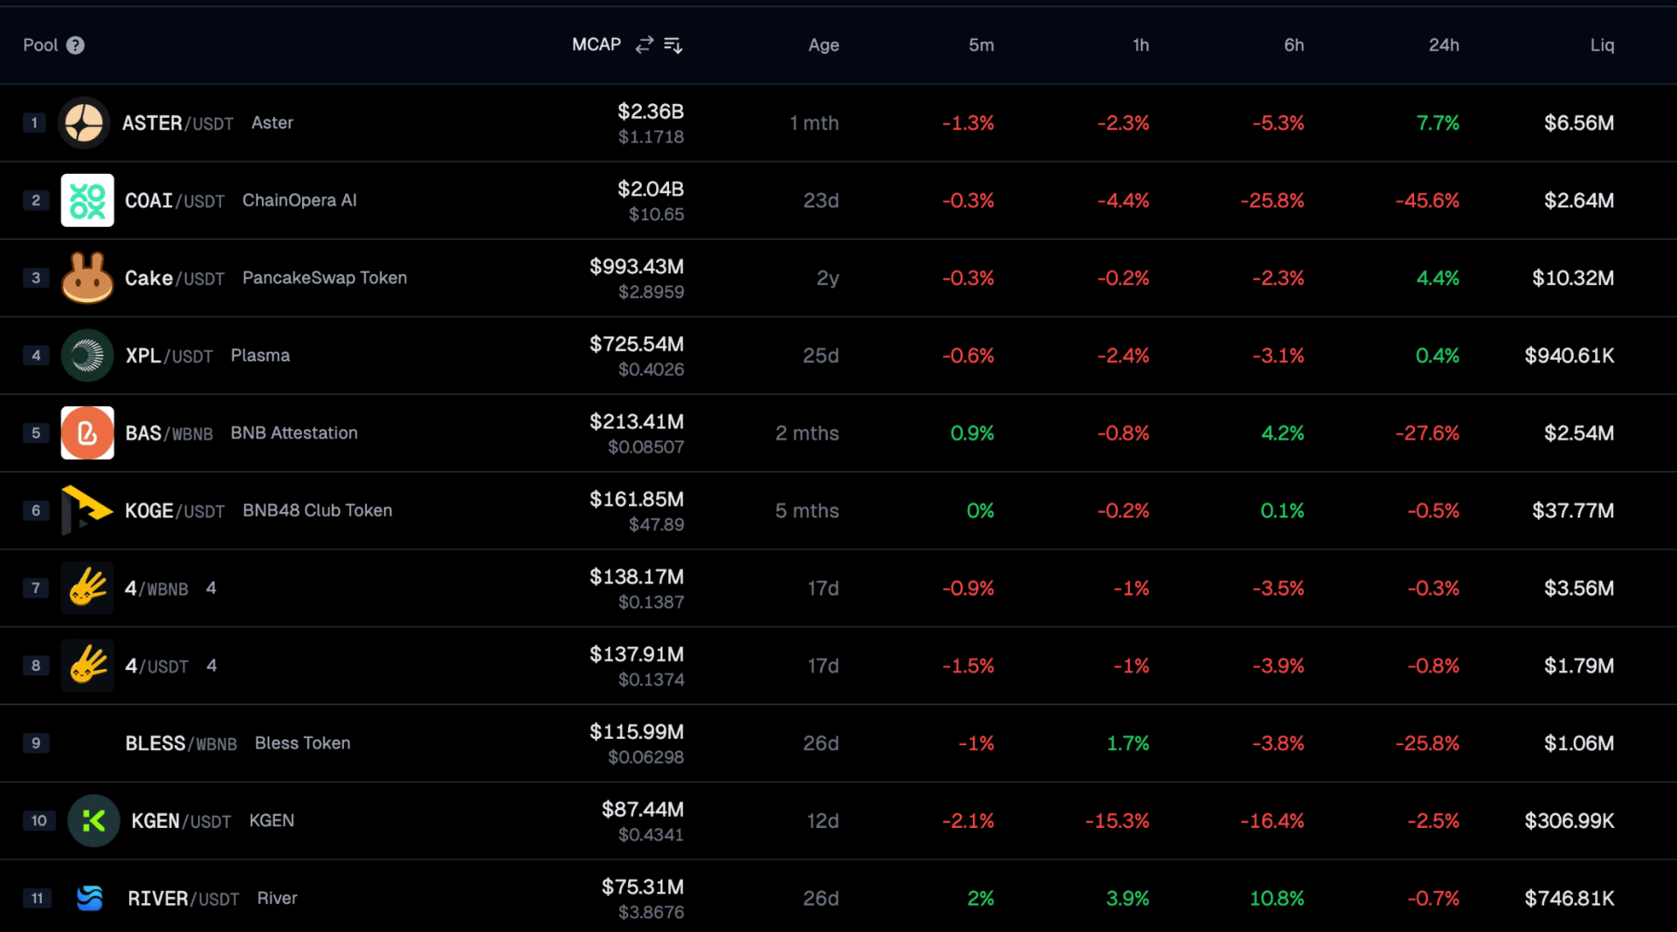Sort by the 24h change column
Image resolution: width=1677 pixels, height=932 pixels.
click(x=1444, y=45)
